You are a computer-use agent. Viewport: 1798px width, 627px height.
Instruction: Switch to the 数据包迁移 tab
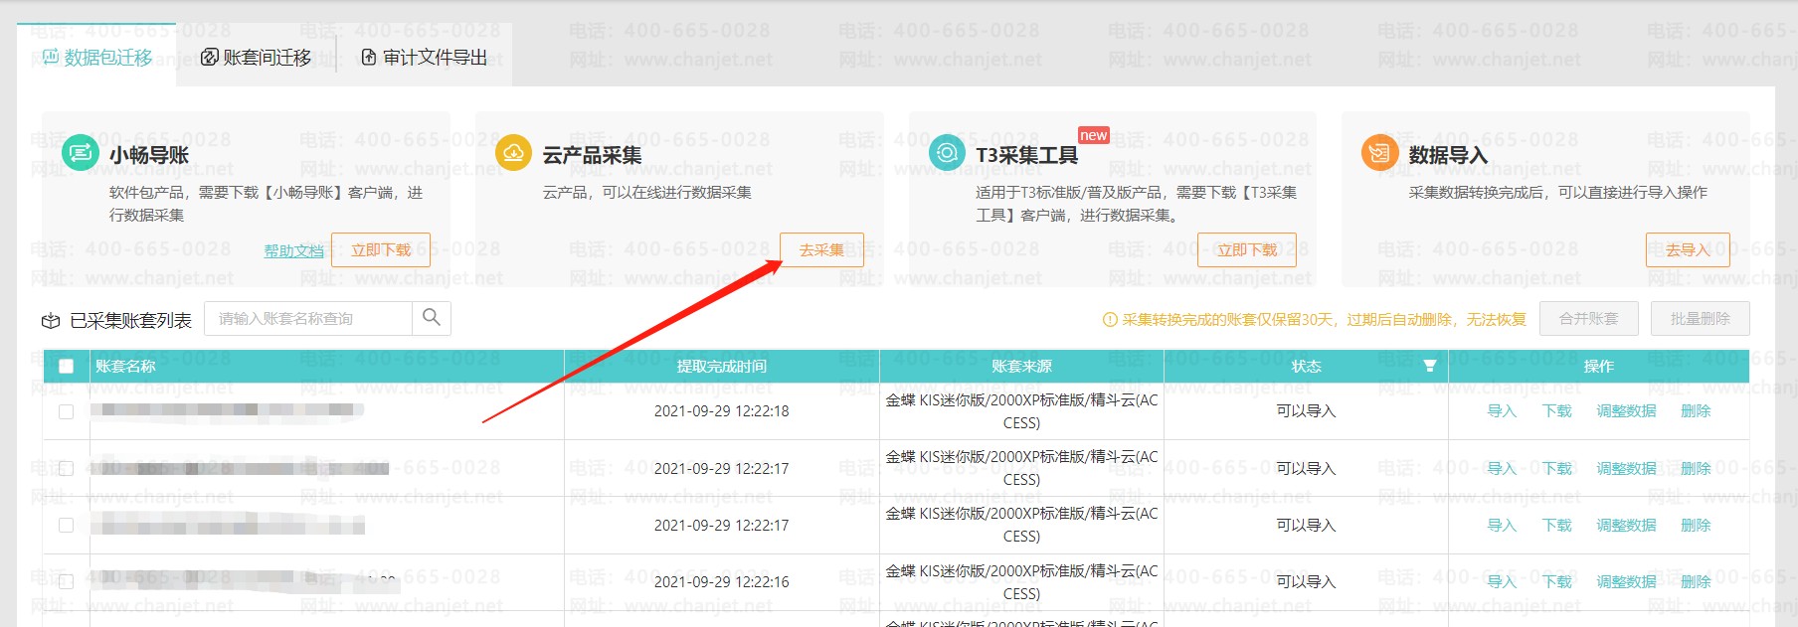pos(97,58)
